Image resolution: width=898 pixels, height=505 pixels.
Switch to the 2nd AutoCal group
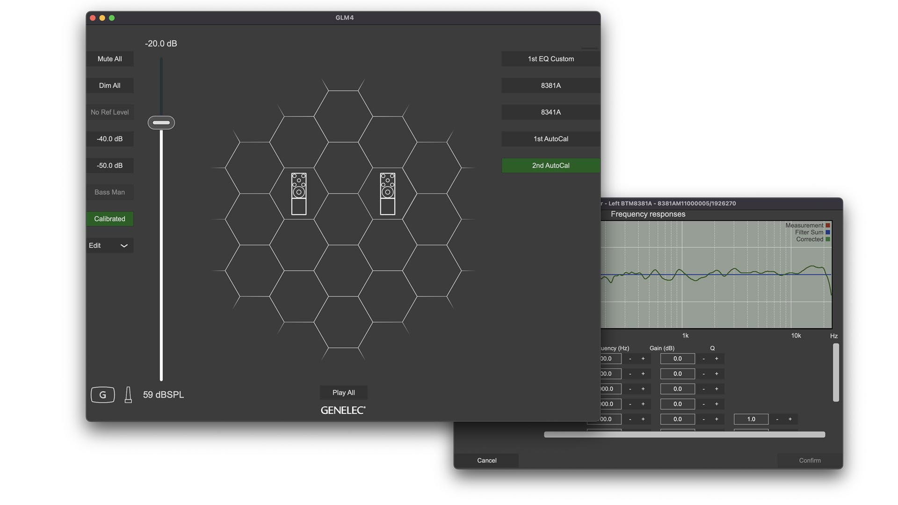tap(550, 166)
